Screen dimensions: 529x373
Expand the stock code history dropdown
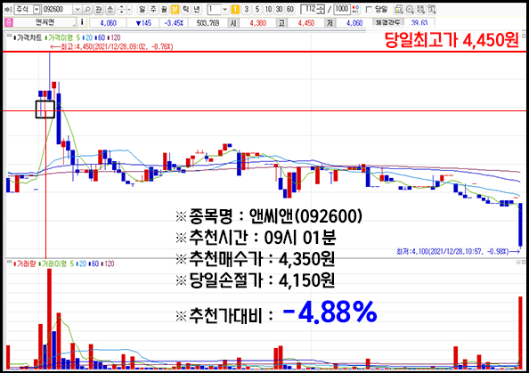[x=77, y=10]
